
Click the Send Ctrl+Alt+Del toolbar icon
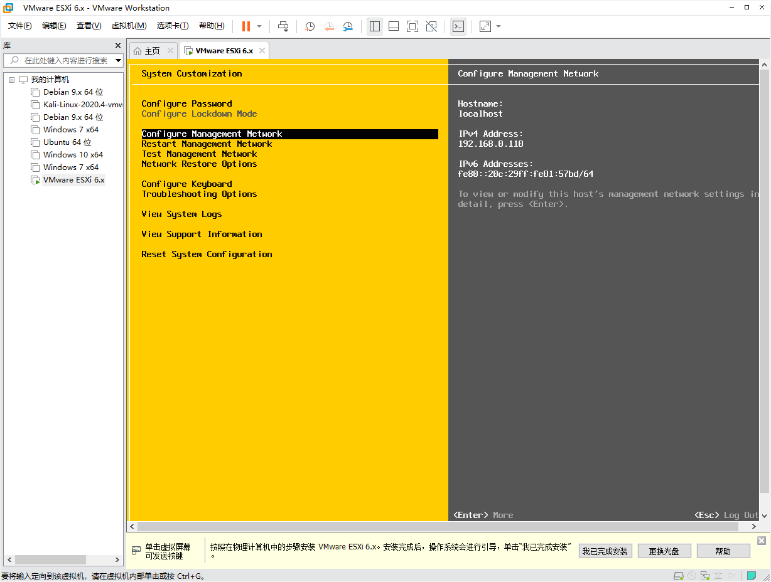point(283,26)
